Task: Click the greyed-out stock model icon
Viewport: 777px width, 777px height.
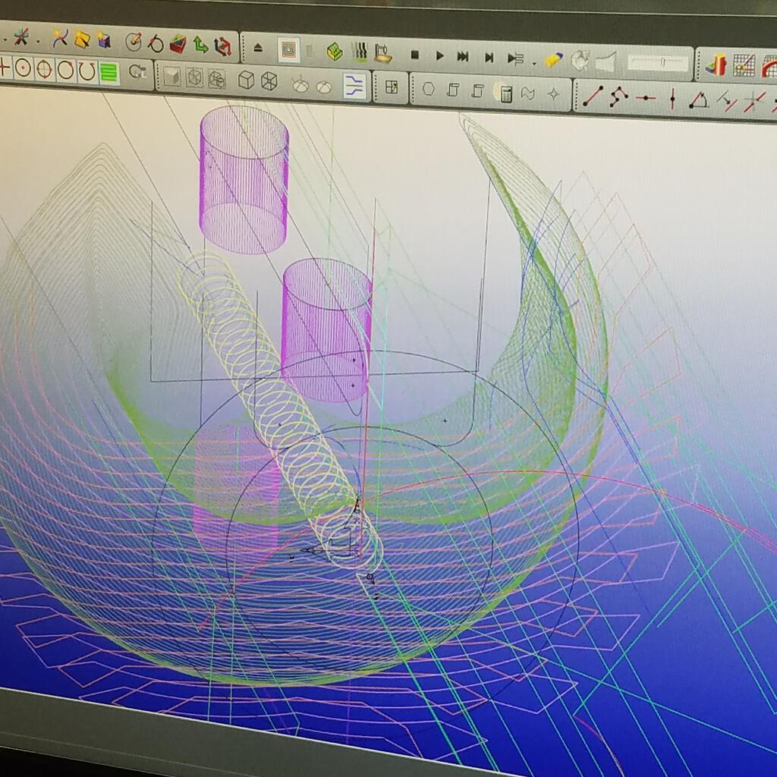Action: [579, 61]
